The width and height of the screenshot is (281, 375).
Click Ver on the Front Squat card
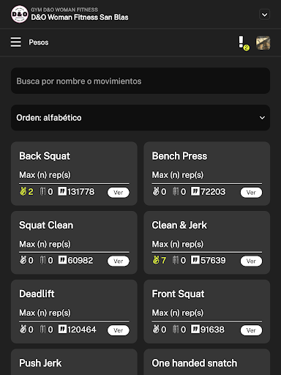(x=251, y=330)
